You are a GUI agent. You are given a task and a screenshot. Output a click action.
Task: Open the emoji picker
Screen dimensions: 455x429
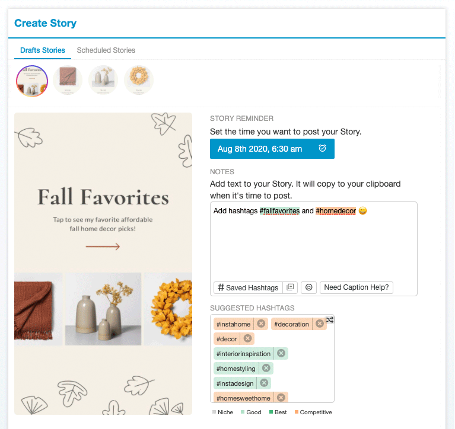pos(308,287)
